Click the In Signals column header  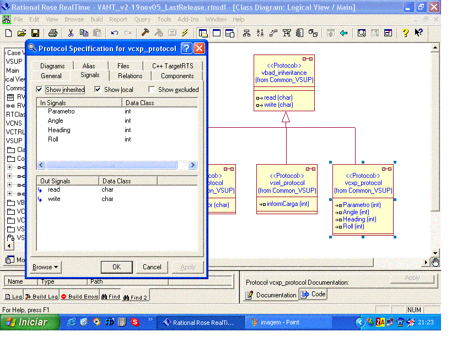(79, 103)
